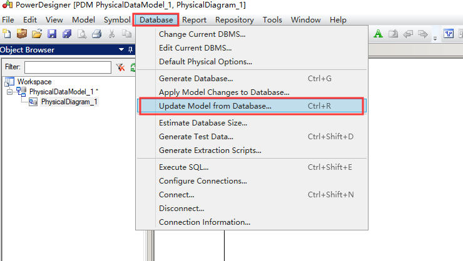Open the Symbol menu
The height and width of the screenshot is (261, 463).
click(117, 20)
